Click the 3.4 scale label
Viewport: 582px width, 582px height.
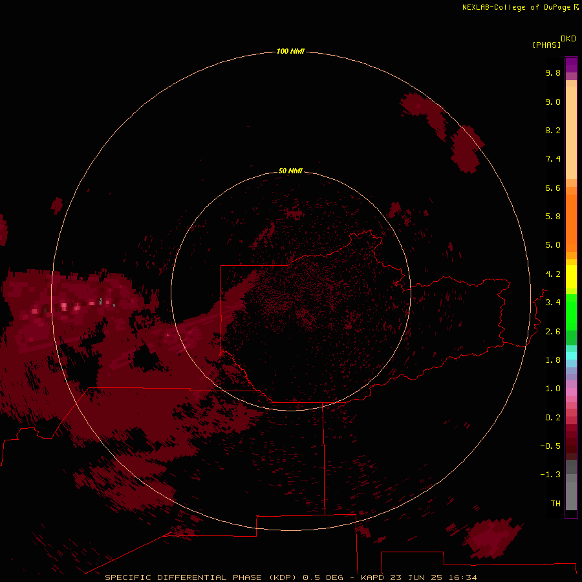553,303
